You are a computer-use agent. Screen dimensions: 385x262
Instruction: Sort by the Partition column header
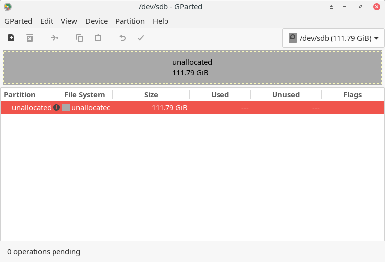tap(20, 95)
